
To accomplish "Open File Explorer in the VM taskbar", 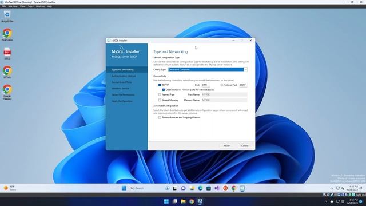I will point(192,188).
